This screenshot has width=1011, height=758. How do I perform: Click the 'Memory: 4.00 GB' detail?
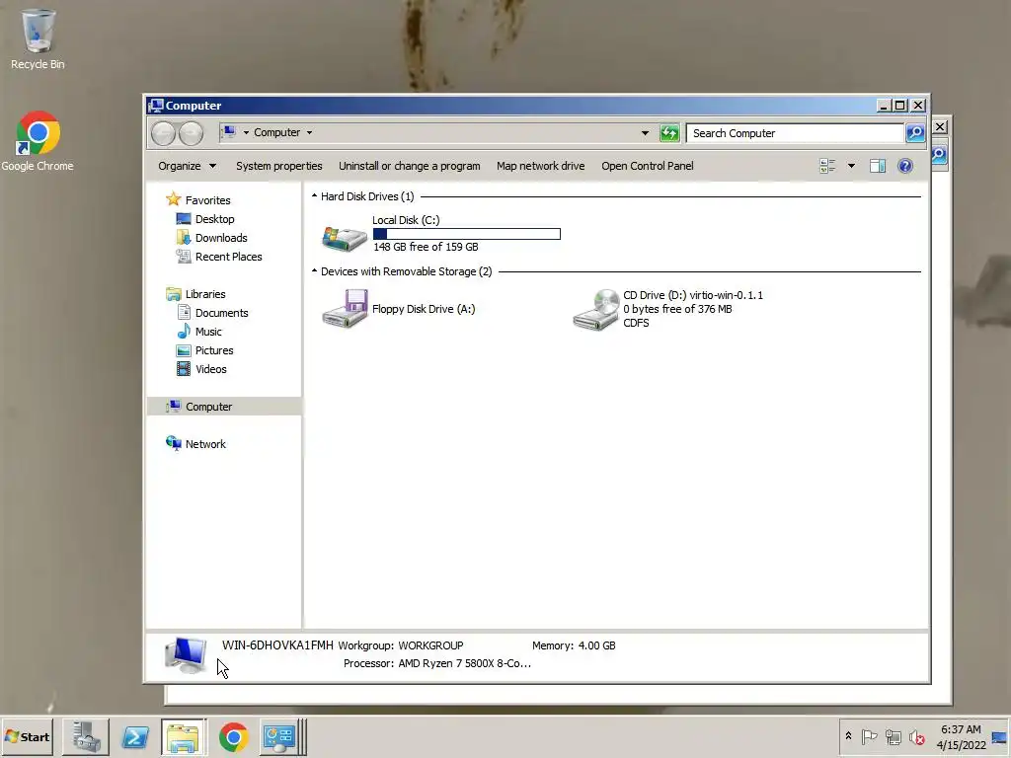(574, 645)
